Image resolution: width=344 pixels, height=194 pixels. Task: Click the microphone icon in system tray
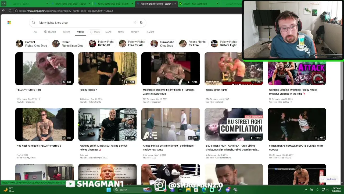tap(317, 190)
